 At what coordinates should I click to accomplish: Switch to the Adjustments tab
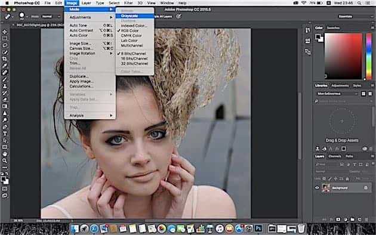[340, 85]
